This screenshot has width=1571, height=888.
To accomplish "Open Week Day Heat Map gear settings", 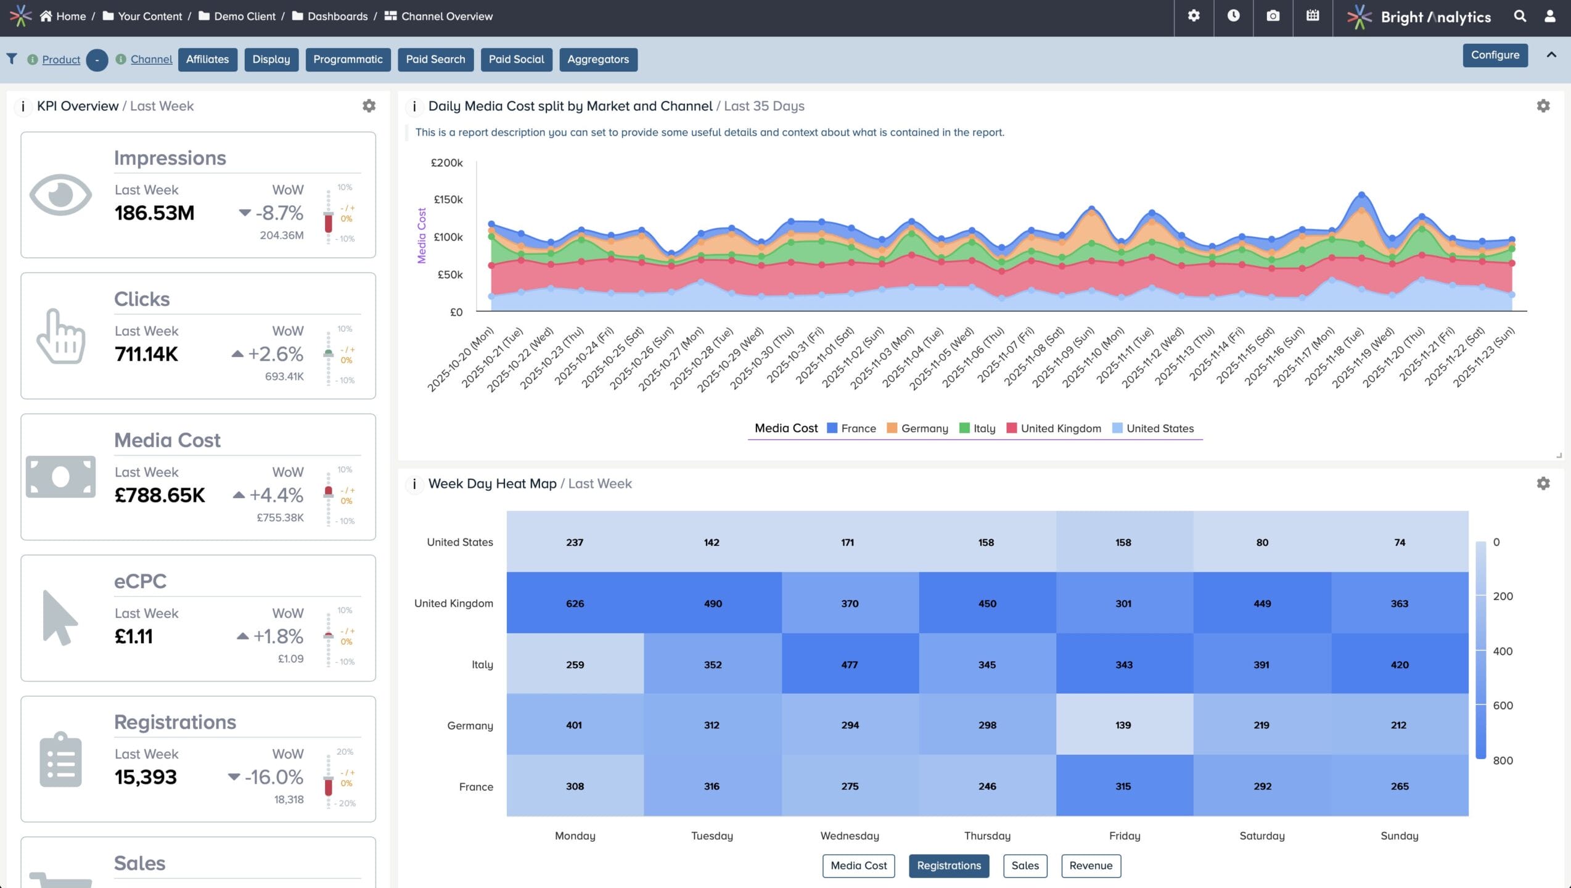I will [1543, 484].
